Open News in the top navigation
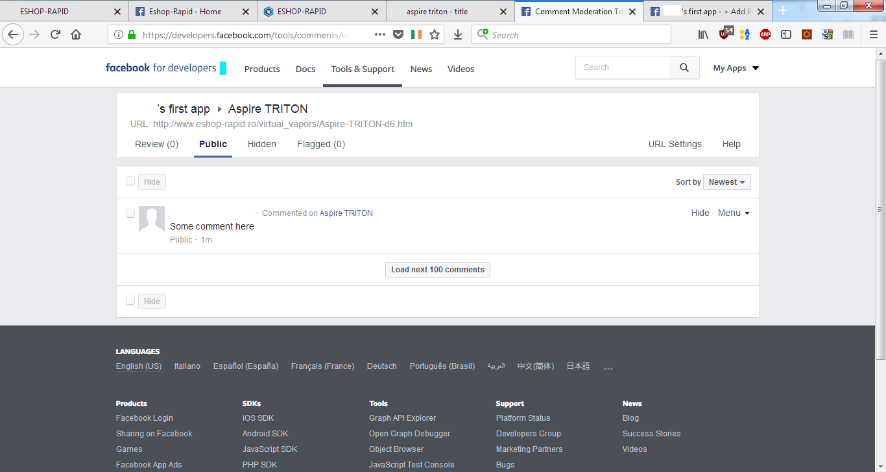The height and width of the screenshot is (472, 886). tap(421, 69)
